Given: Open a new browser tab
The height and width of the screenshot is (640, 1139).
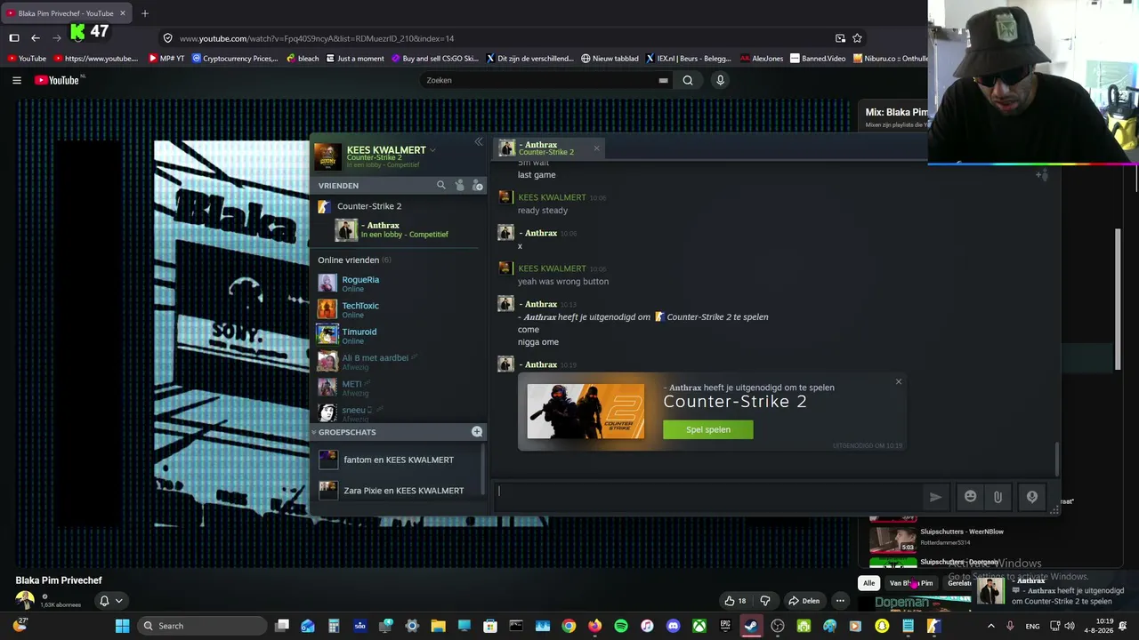Looking at the screenshot, I should point(145,13).
